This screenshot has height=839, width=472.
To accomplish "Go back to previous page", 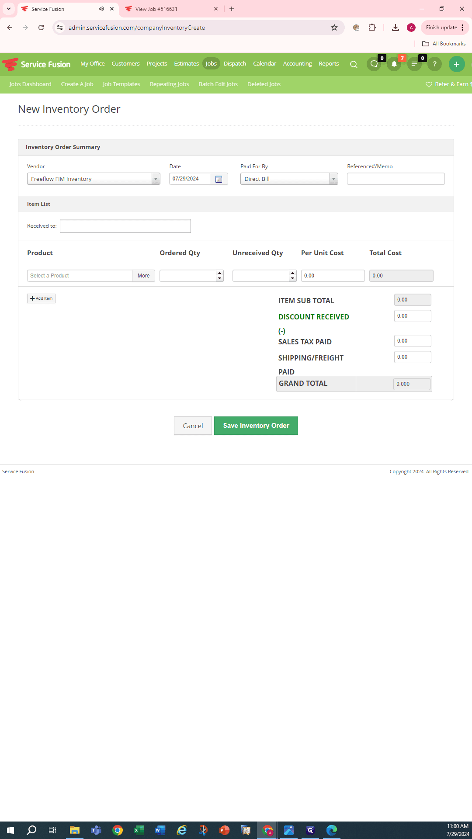I will (x=10, y=28).
